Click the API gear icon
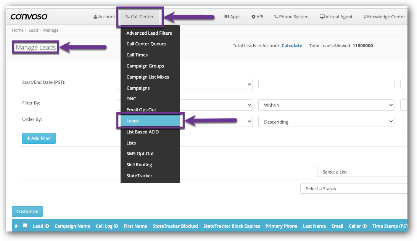Viewport: 417px width, 241px height. click(x=253, y=16)
